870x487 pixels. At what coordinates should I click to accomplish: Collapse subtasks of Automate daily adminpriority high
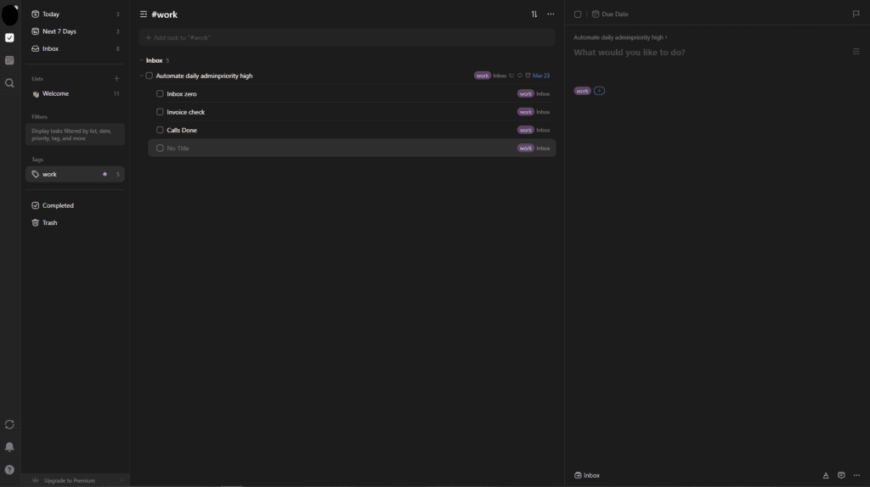142,76
